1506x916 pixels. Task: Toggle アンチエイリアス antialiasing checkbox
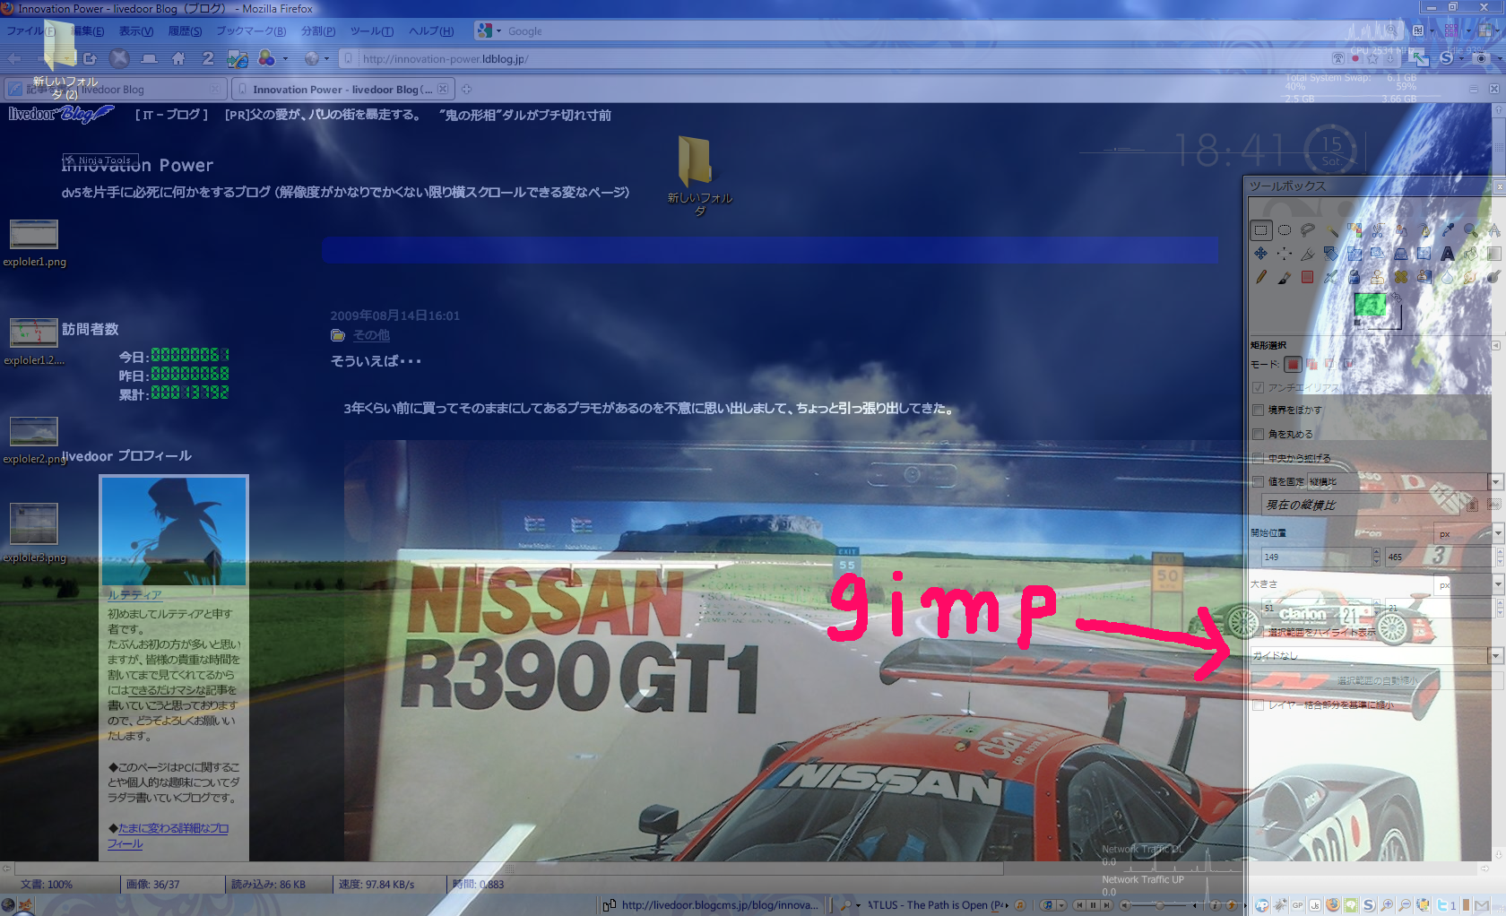pos(1258,387)
